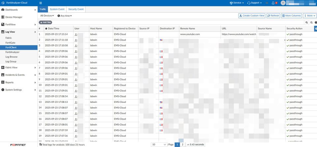Go to page 2
The image size is (317, 147).
[182, 145]
